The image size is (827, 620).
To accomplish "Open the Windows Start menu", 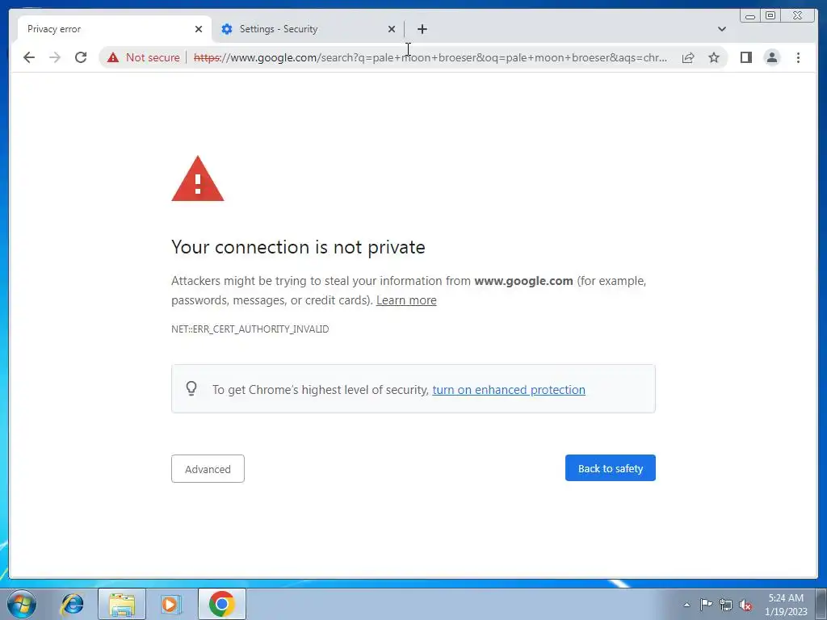I will [x=21, y=604].
